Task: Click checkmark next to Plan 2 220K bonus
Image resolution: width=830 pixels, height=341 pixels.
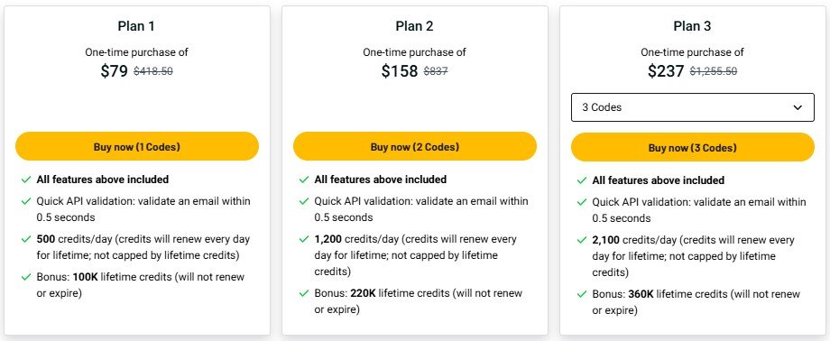Action: tap(304, 293)
